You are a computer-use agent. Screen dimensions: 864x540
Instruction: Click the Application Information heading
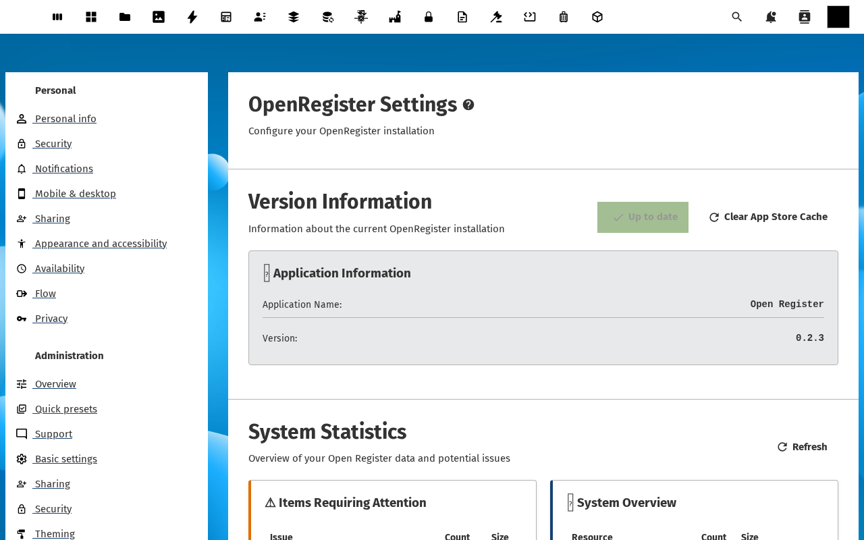[337, 273]
